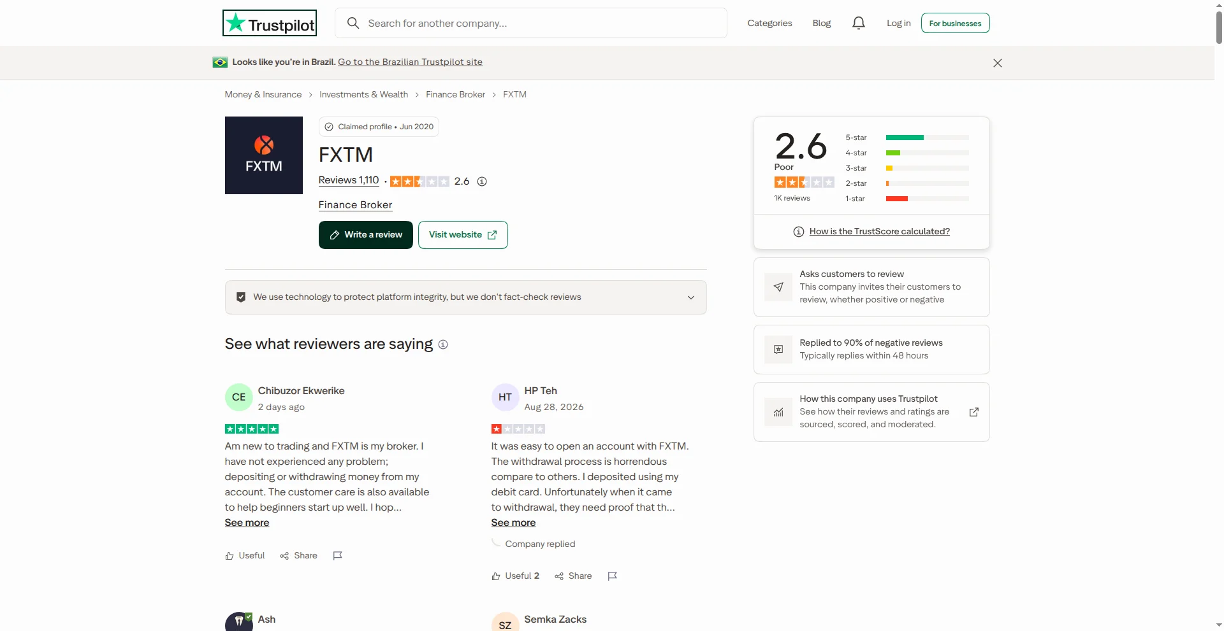Click the Visit website button
The image size is (1224, 631).
click(463, 235)
